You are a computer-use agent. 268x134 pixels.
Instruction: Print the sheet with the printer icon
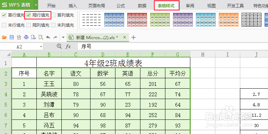(x=26, y=37)
